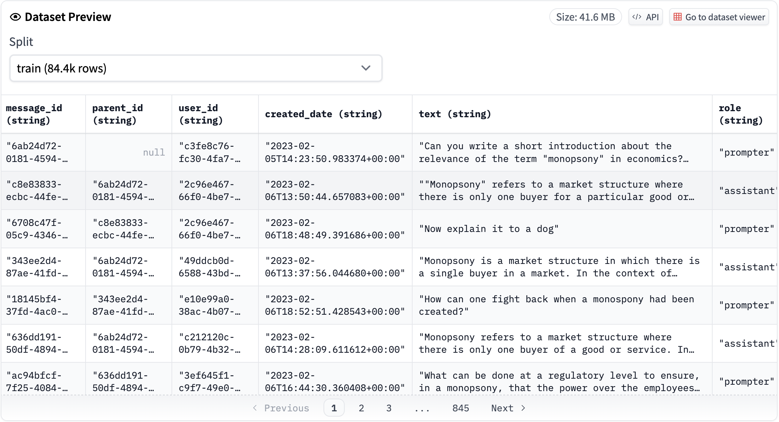
Task: Click the text column header
Action: point(454,114)
